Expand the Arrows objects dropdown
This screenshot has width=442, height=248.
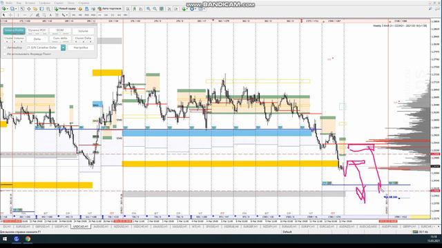67,14
